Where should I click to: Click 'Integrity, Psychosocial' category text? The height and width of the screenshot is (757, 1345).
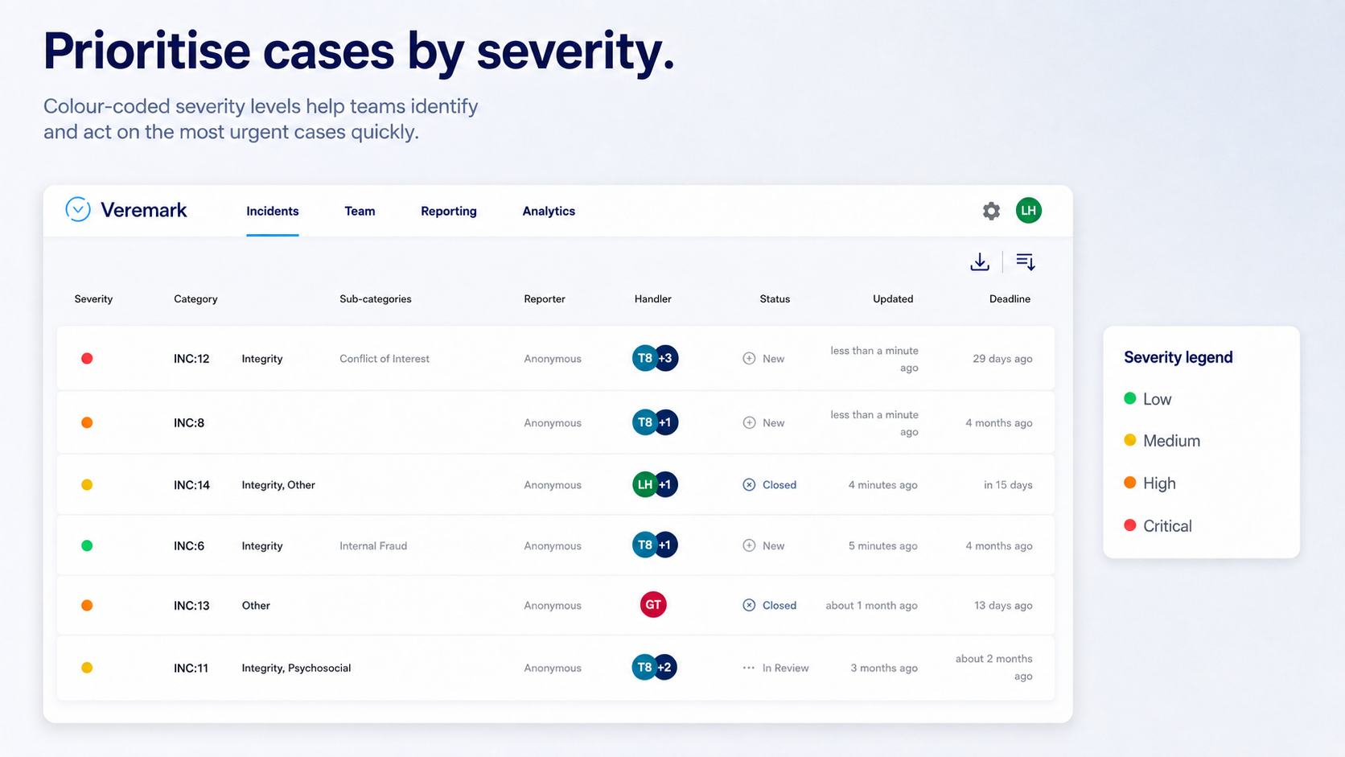tap(296, 668)
